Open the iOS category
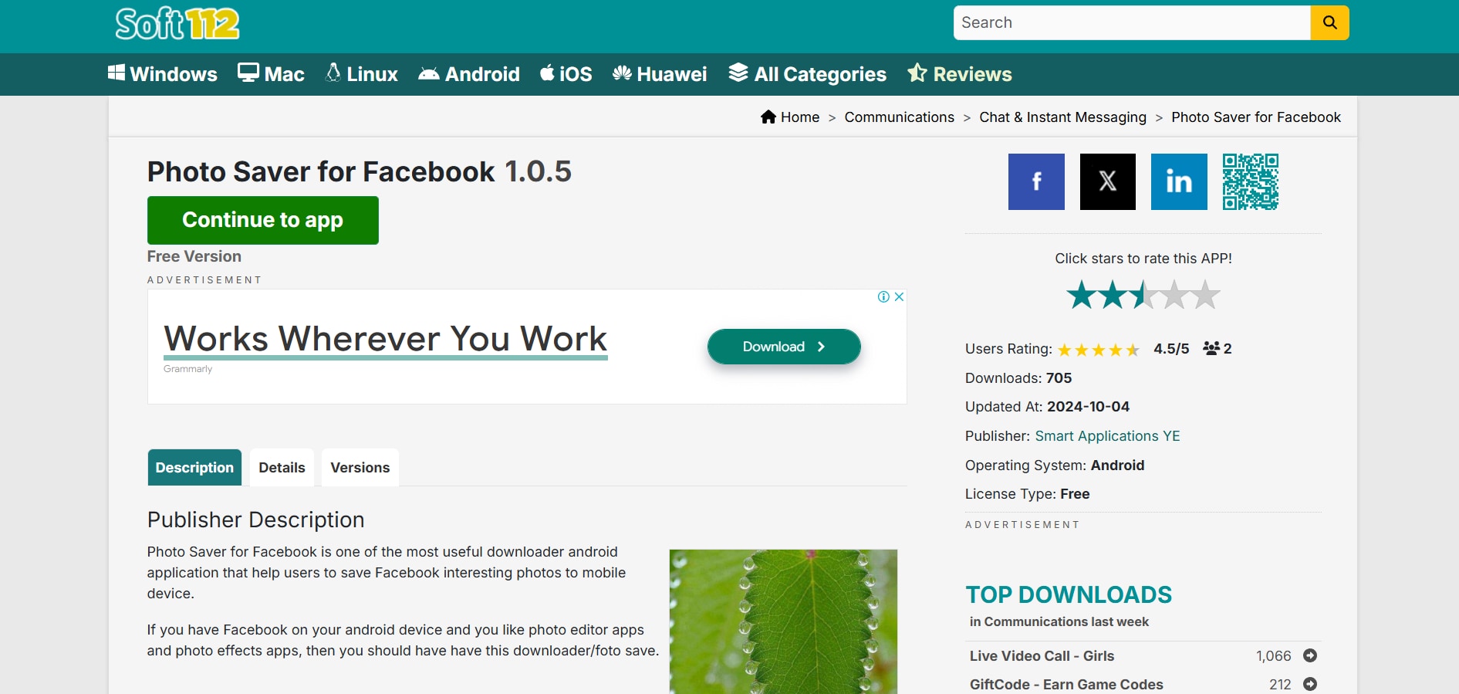 tap(566, 74)
